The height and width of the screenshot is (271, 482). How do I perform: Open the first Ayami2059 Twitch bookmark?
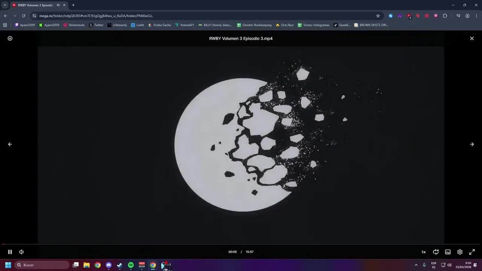[24, 25]
